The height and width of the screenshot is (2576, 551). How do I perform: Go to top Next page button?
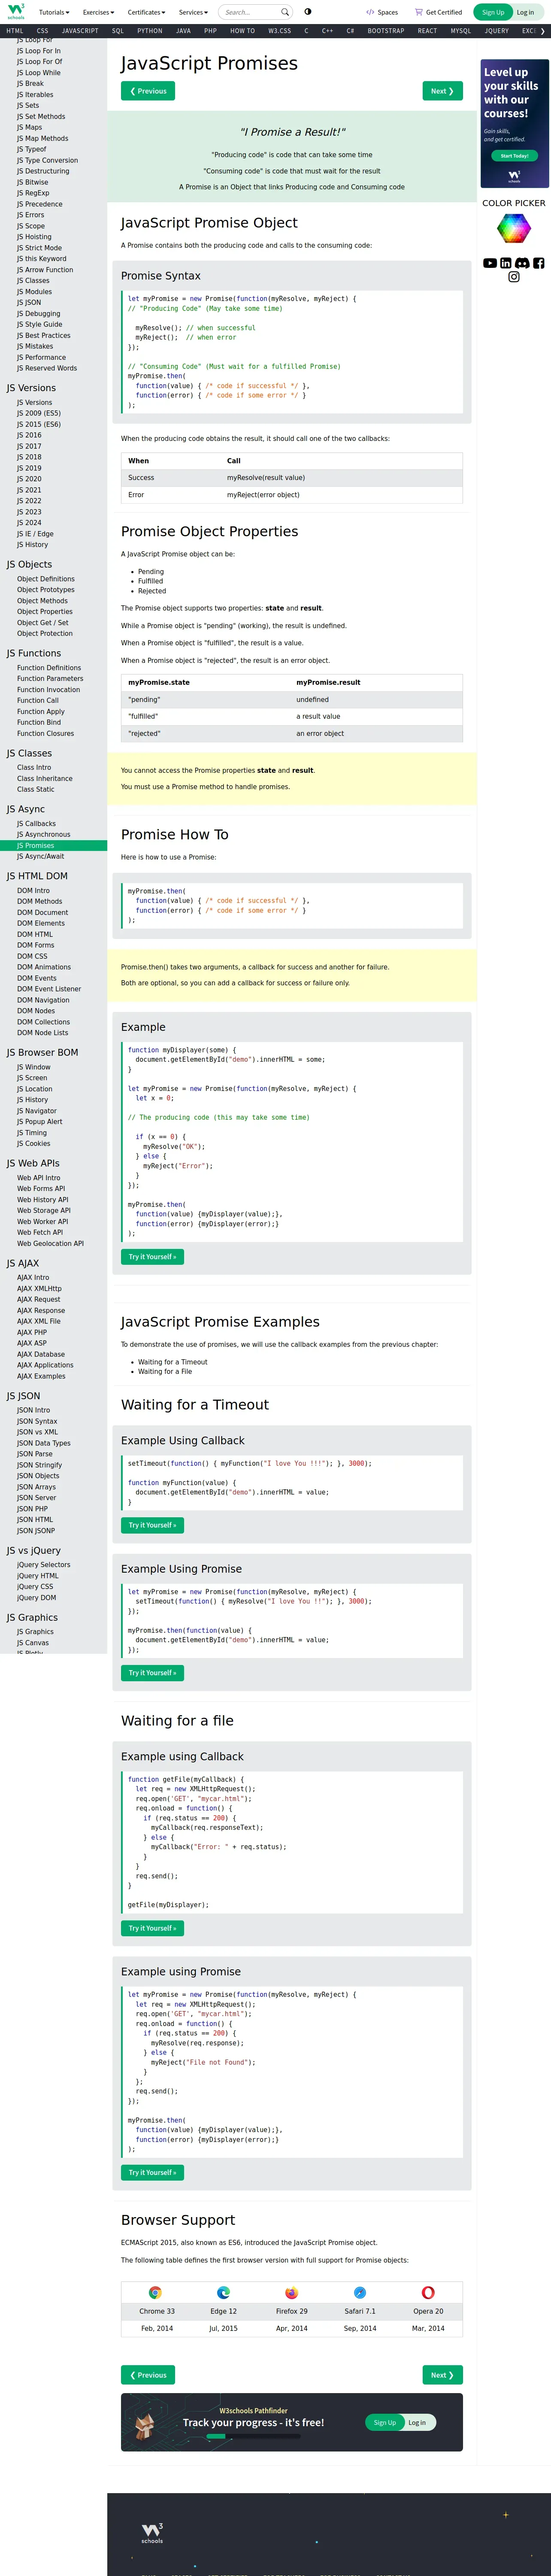coord(442,91)
